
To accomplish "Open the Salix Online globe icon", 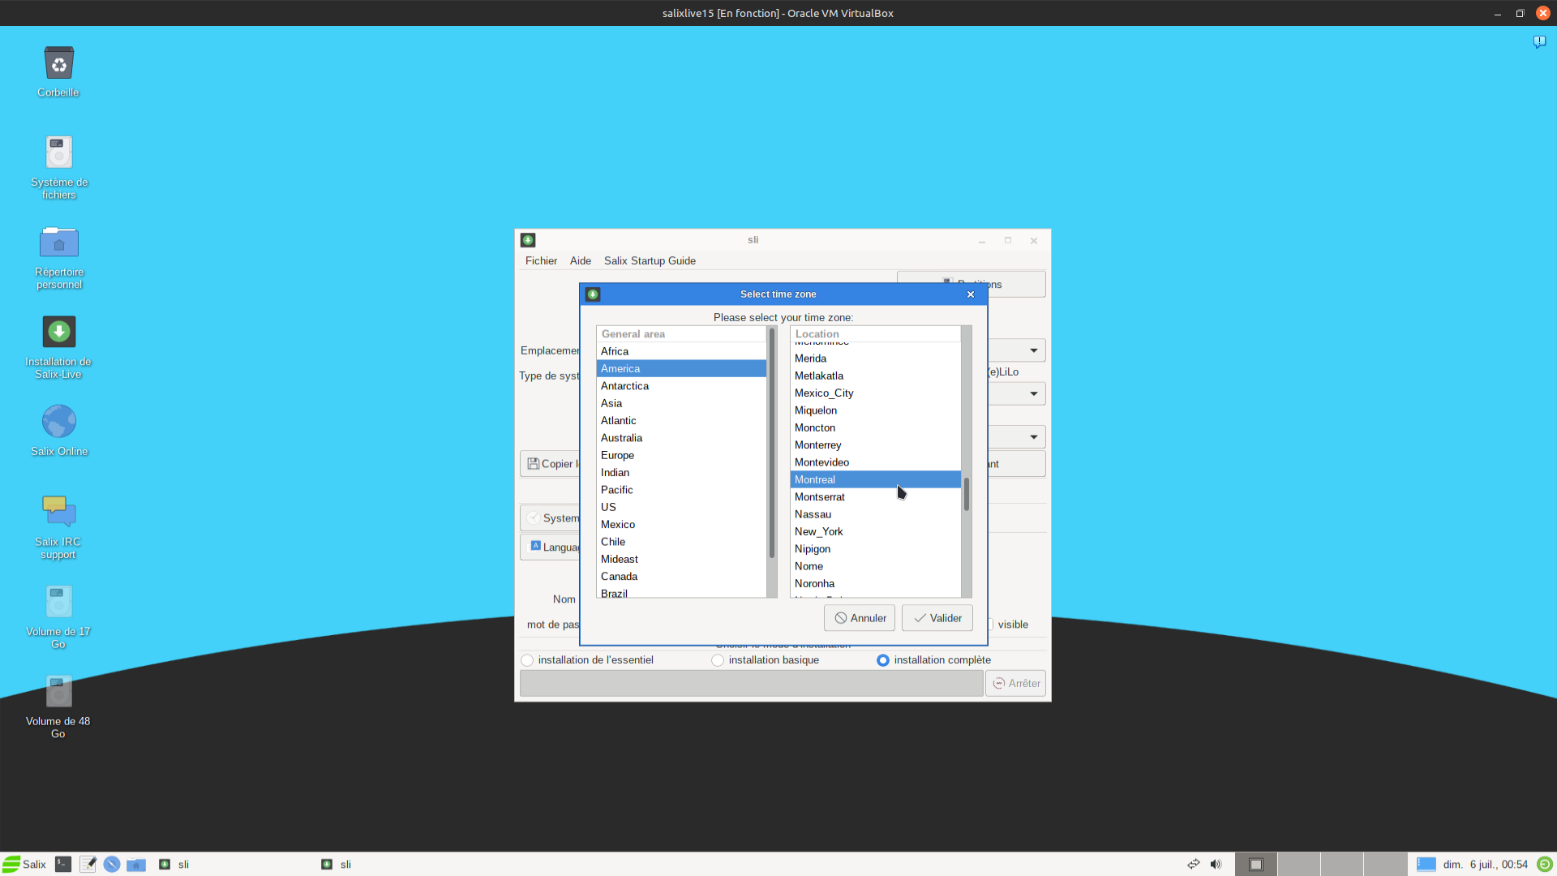I will [58, 422].
